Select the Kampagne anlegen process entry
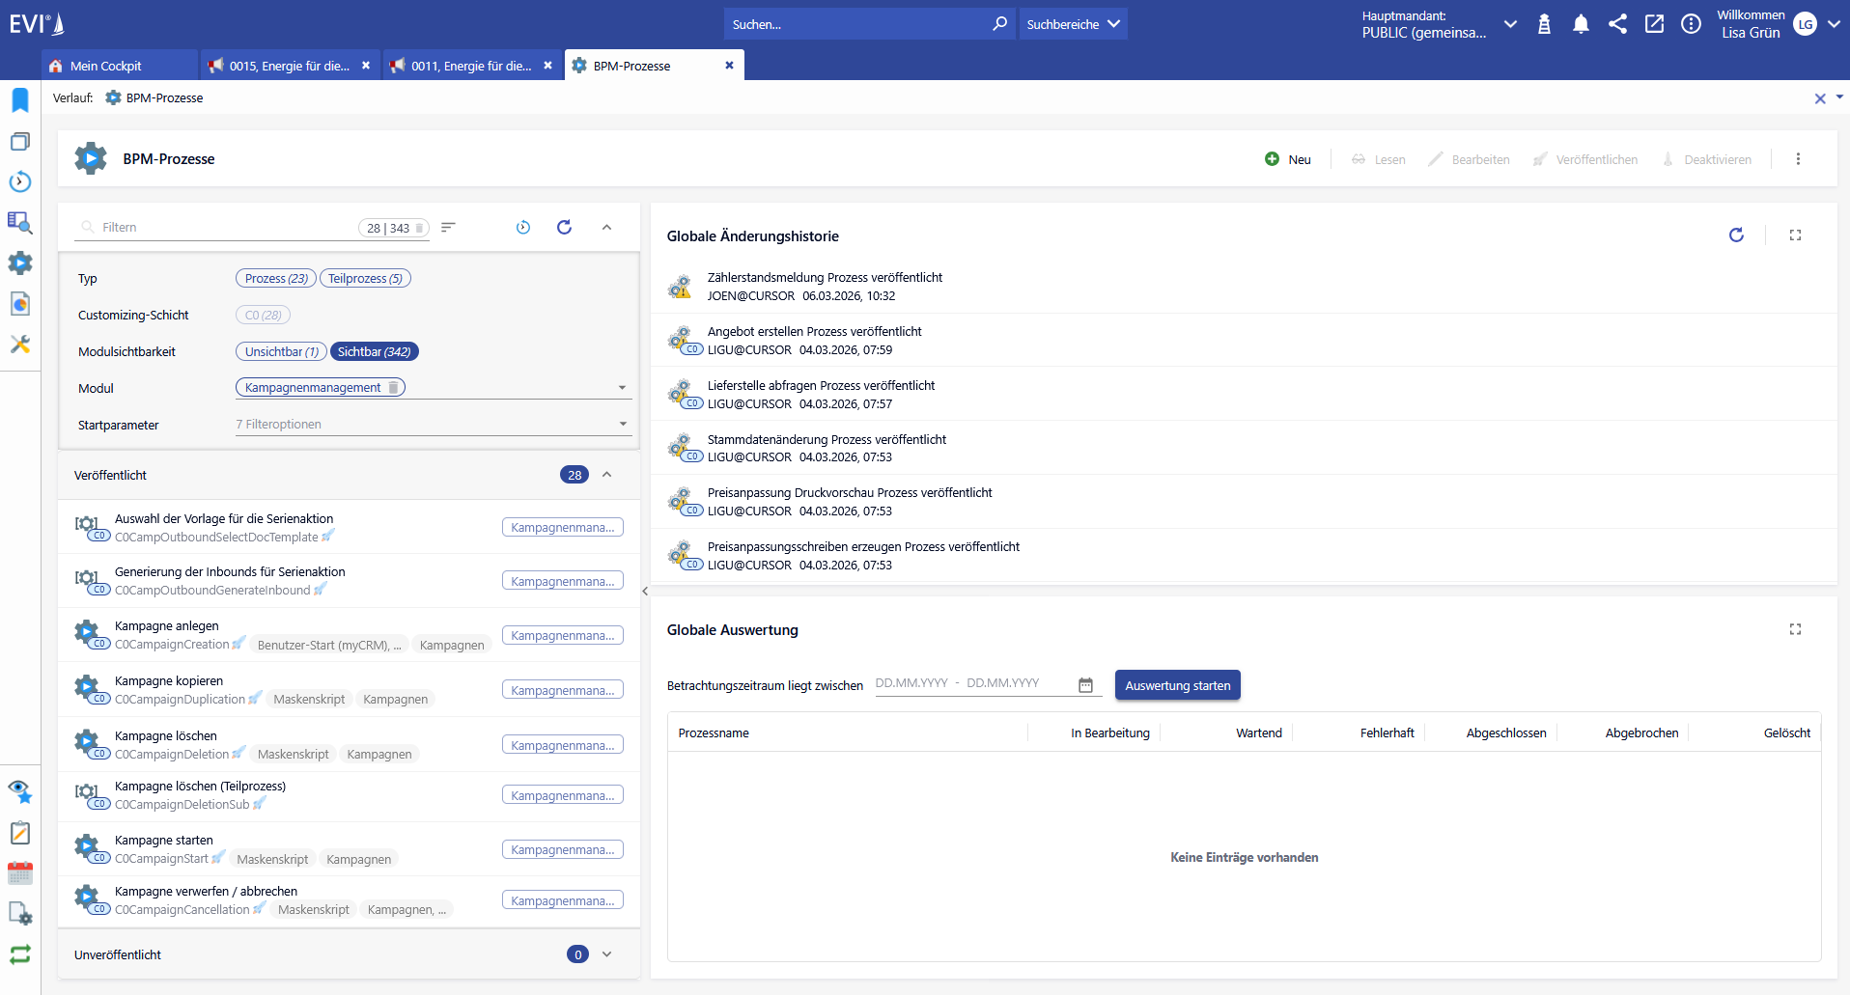The height and width of the screenshot is (995, 1850). pyautogui.click(x=167, y=626)
